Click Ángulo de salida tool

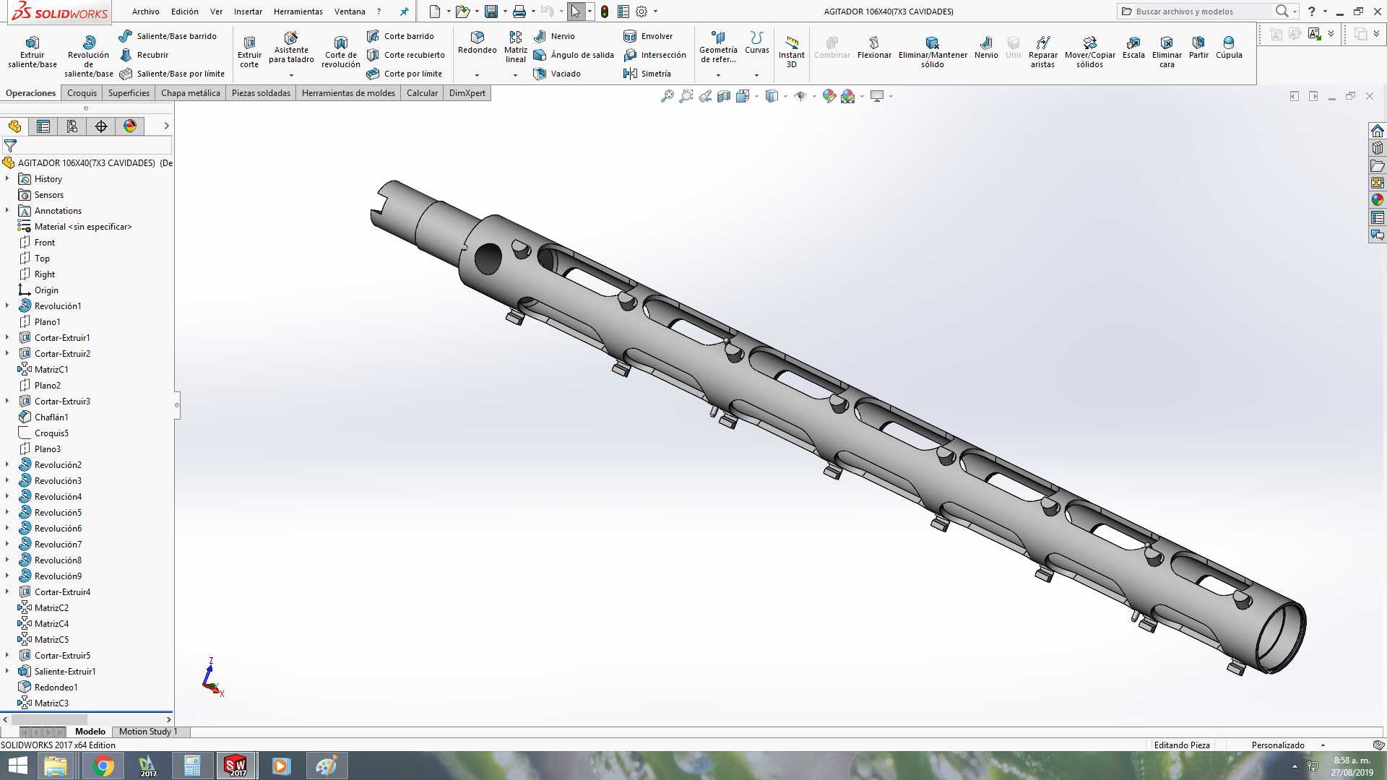[574, 55]
